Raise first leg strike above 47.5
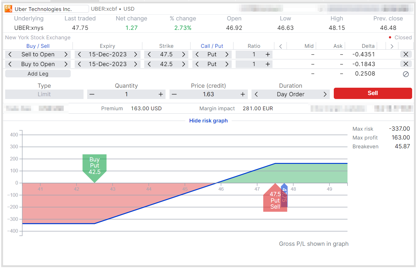 (x=184, y=55)
